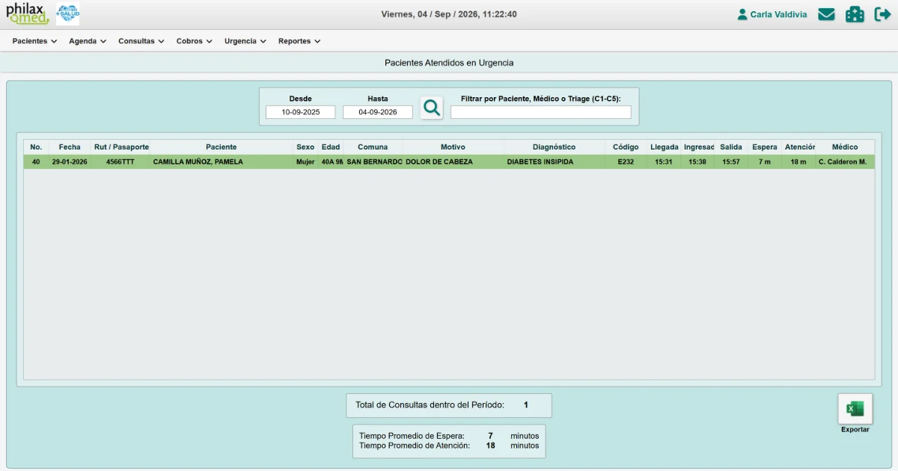This screenshot has width=898, height=471.
Task: Click the Código column header
Action: pyautogui.click(x=626, y=147)
